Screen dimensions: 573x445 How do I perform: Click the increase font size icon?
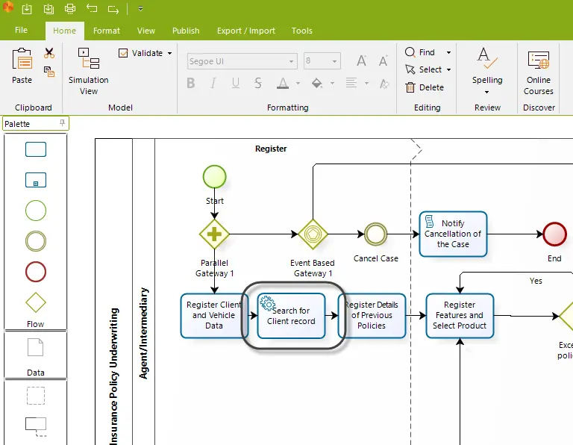(361, 60)
